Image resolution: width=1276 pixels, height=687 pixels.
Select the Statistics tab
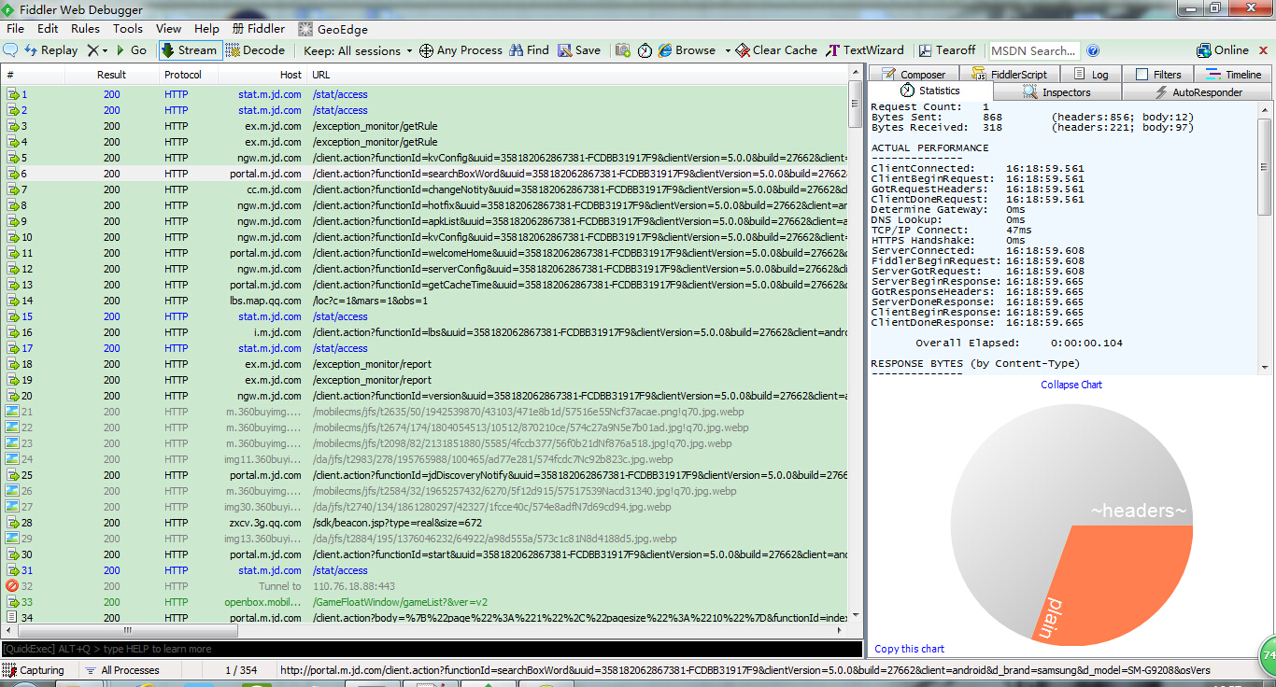(x=930, y=91)
